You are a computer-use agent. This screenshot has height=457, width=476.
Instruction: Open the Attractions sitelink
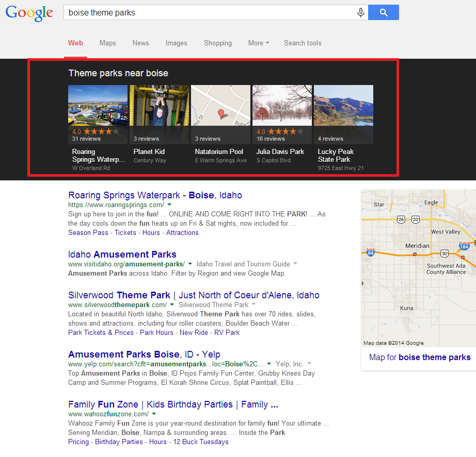pos(182,233)
